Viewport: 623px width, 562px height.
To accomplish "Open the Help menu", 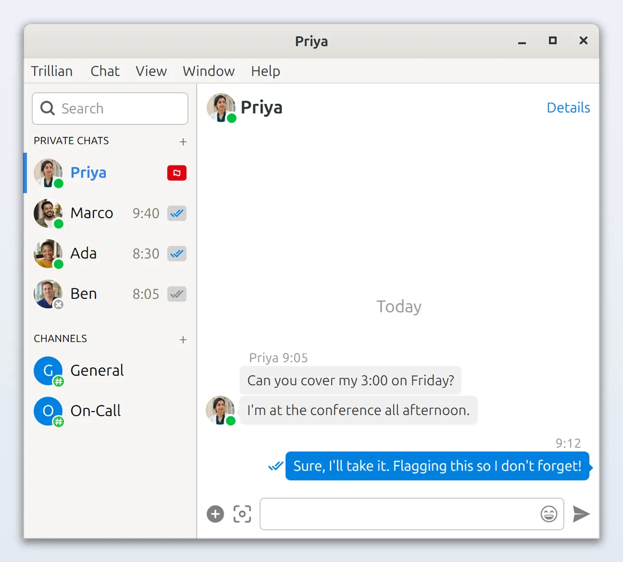I will [266, 71].
